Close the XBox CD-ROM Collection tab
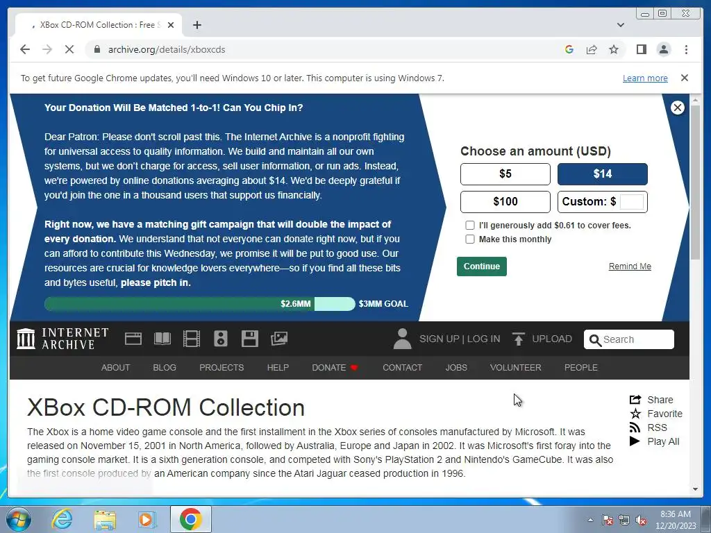Image resolution: width=711 pixels, height=533 pixels. click(x=171, y=25)
